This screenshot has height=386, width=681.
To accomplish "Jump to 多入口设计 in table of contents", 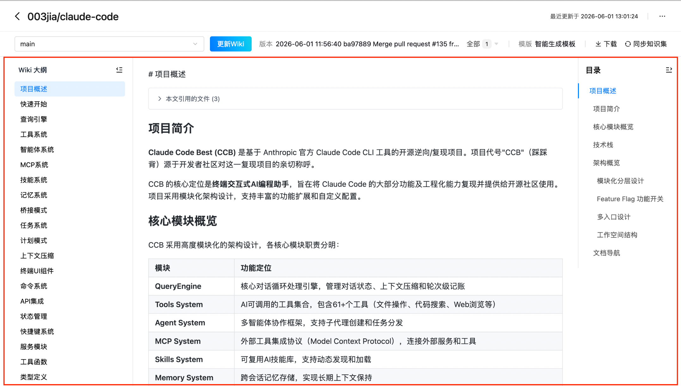I will 613,217.
